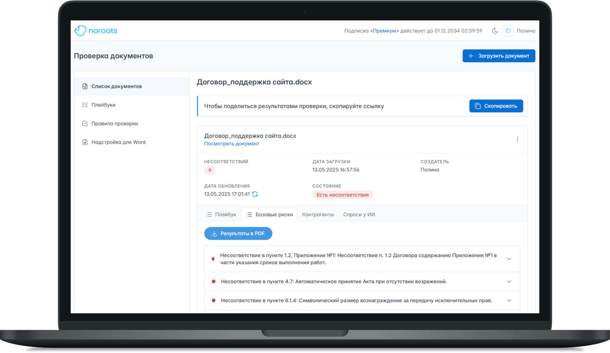Switch to the Контрагенты tab
Viewport: 610px width, 353px height.
click(x=318, y=215)
